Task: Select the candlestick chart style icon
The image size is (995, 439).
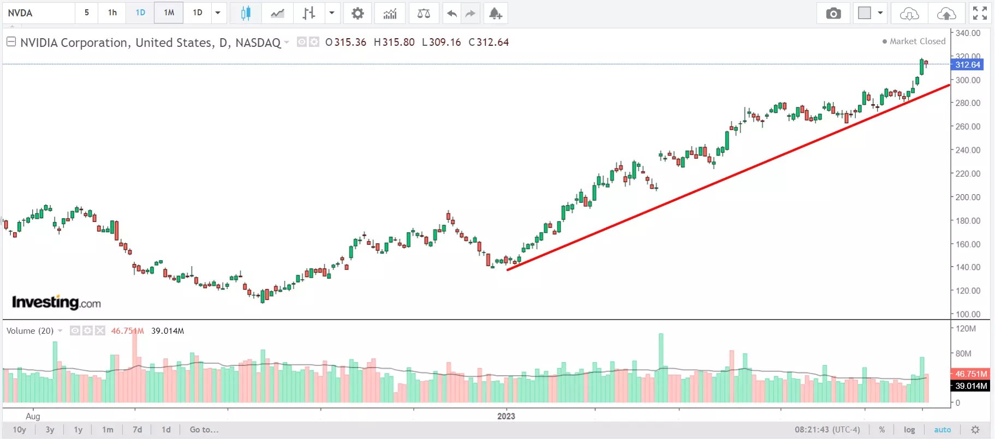Action: pyautogui.click(x=246, y=13)
